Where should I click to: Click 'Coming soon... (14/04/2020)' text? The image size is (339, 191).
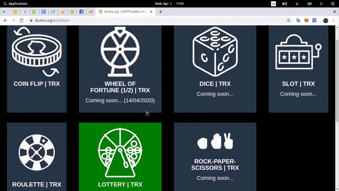tap(120, 100)
